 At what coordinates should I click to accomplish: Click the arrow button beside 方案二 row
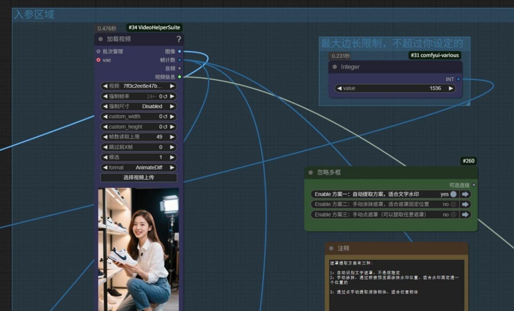465,204
